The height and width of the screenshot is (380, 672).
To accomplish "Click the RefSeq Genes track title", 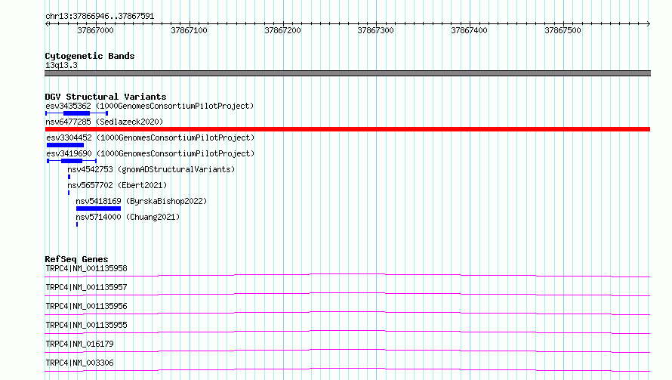I will tap(76, 259).
